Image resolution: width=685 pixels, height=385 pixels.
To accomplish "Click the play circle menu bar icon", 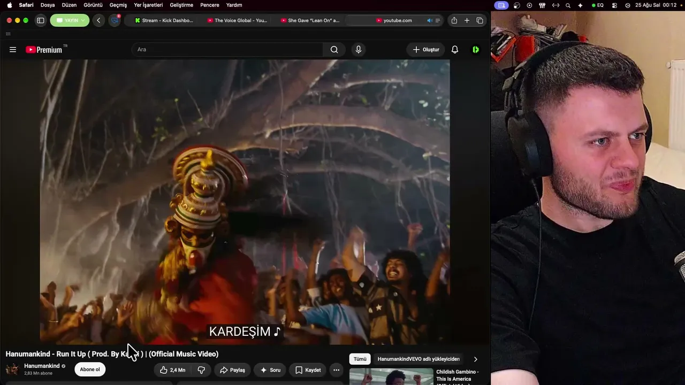I will coord(529,5).
